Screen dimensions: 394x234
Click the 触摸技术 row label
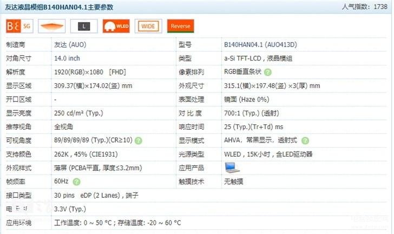pyautogui.click(x=191, y=182)
